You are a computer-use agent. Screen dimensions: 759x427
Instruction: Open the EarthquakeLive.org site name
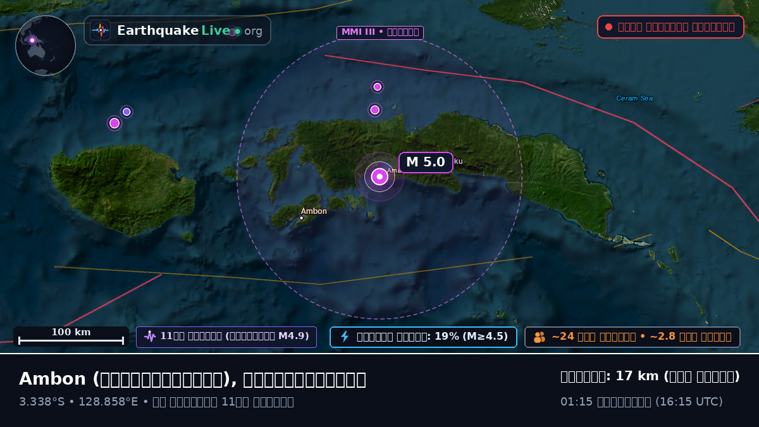[190, 31]
